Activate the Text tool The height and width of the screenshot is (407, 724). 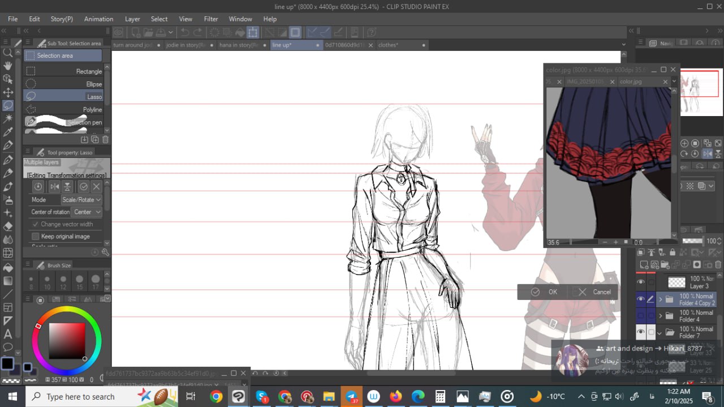point(8,334)
